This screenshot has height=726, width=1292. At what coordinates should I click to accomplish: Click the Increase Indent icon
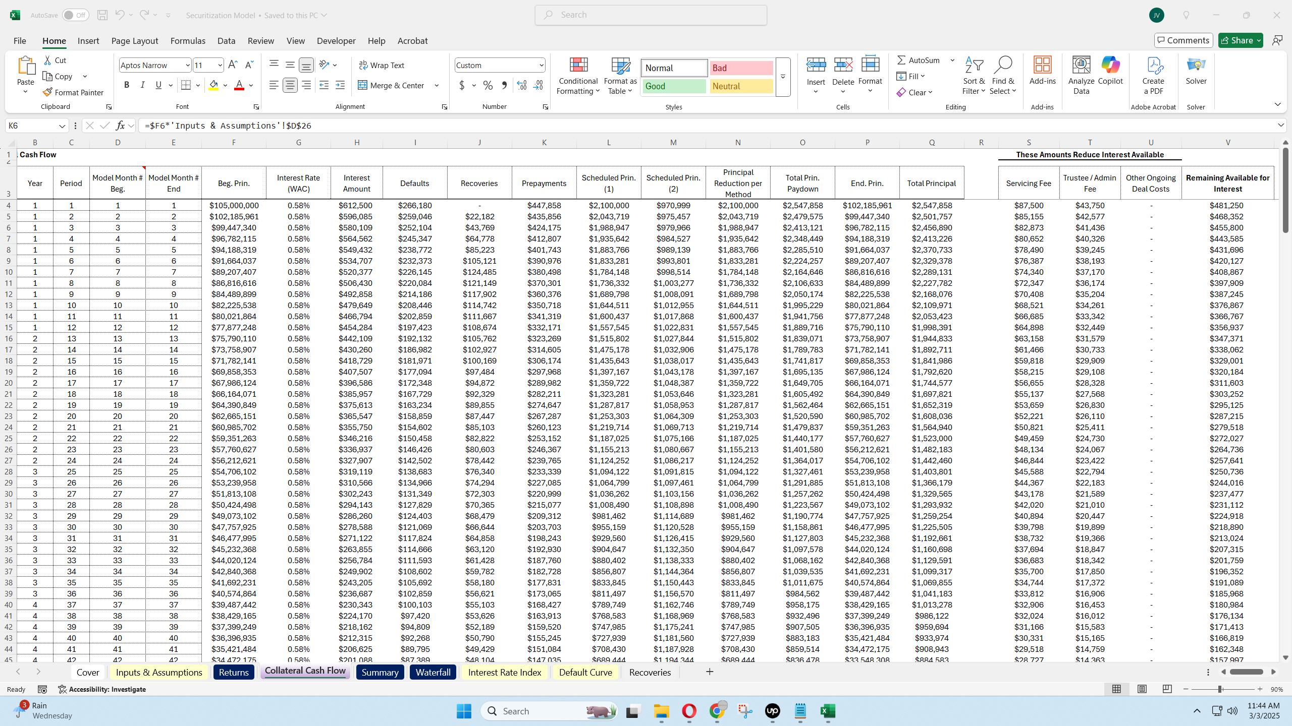click(x=340, y=85)
